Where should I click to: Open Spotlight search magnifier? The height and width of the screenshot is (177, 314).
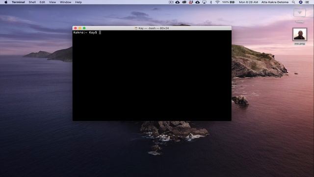[293, 2]
